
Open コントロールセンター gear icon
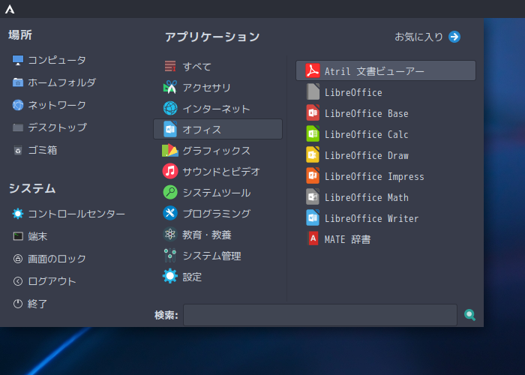[x=18, y=214]
